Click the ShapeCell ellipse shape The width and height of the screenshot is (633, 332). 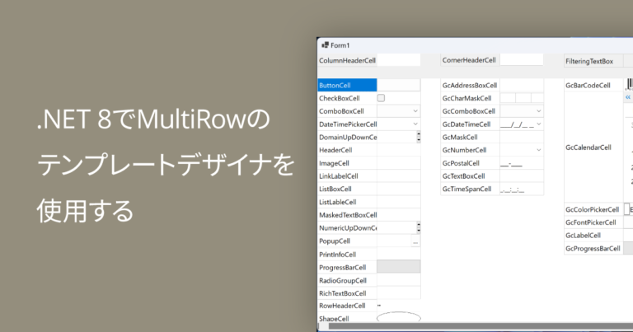pos(398,317)
